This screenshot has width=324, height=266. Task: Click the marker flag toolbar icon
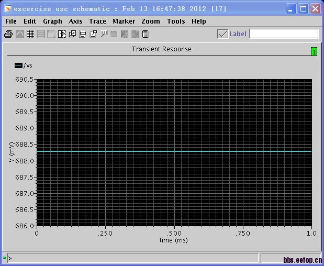click(x=104, y=34)
